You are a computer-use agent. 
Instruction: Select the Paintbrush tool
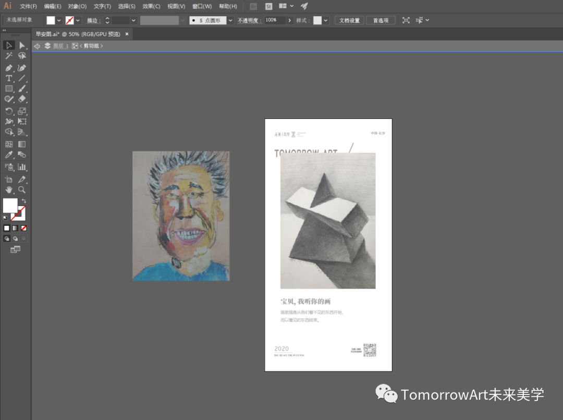[22, 89]
